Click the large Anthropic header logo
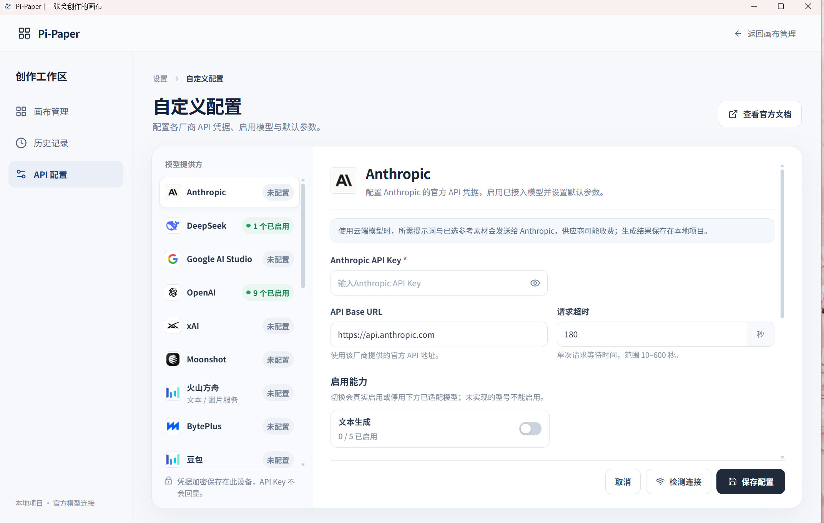Viewport: 824px width, 523px height. (x=344, y=180)
